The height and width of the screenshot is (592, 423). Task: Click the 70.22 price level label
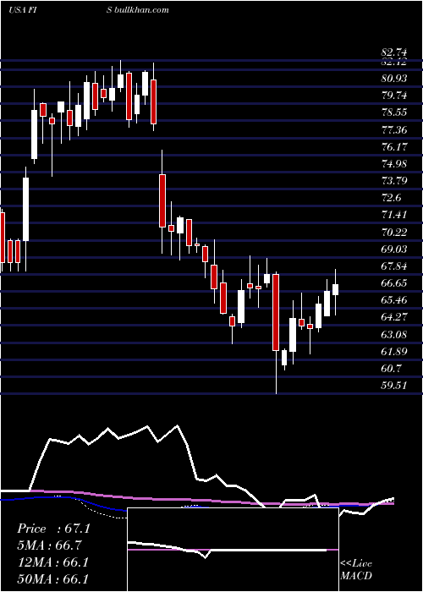394,233
